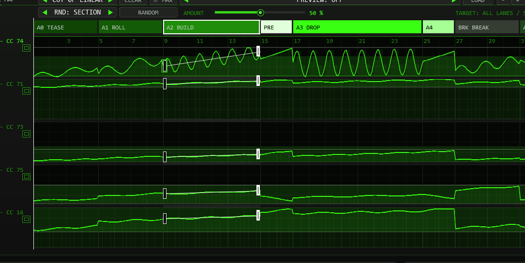Collapse the CC 16 lane
The height and width of the screenshot is (263, 525).
(x=2, y=212)
